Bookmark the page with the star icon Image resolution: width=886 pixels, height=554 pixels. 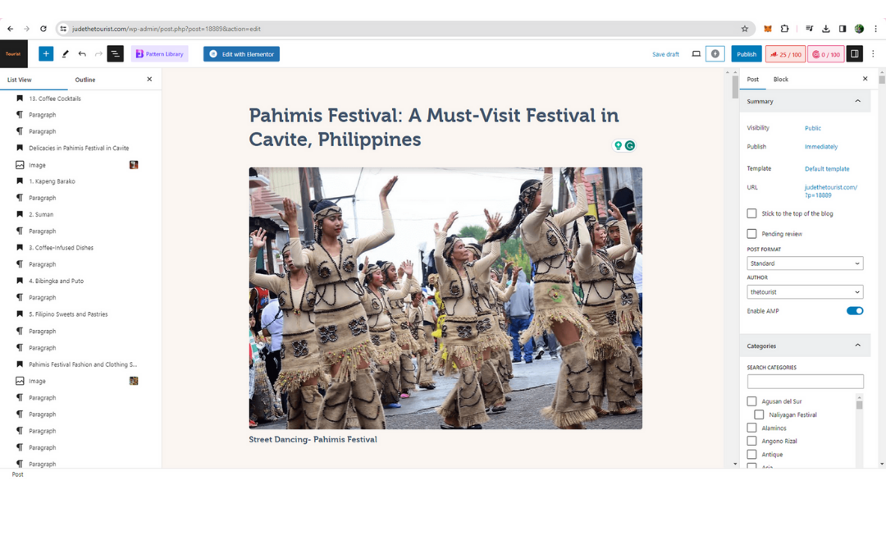click(745, 28)
